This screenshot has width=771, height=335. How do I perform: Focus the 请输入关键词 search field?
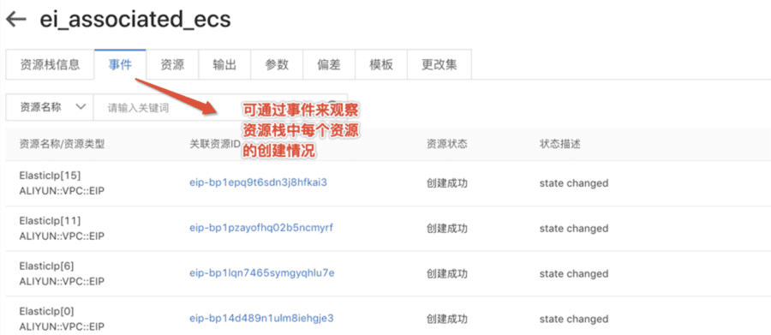(220, 107)
